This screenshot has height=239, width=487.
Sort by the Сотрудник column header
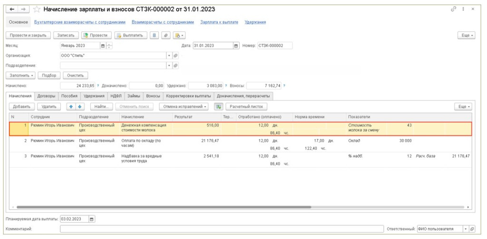(x=52, y=117)
